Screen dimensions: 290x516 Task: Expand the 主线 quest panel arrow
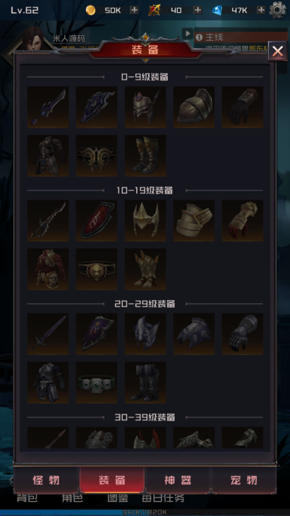click(187, 34)
